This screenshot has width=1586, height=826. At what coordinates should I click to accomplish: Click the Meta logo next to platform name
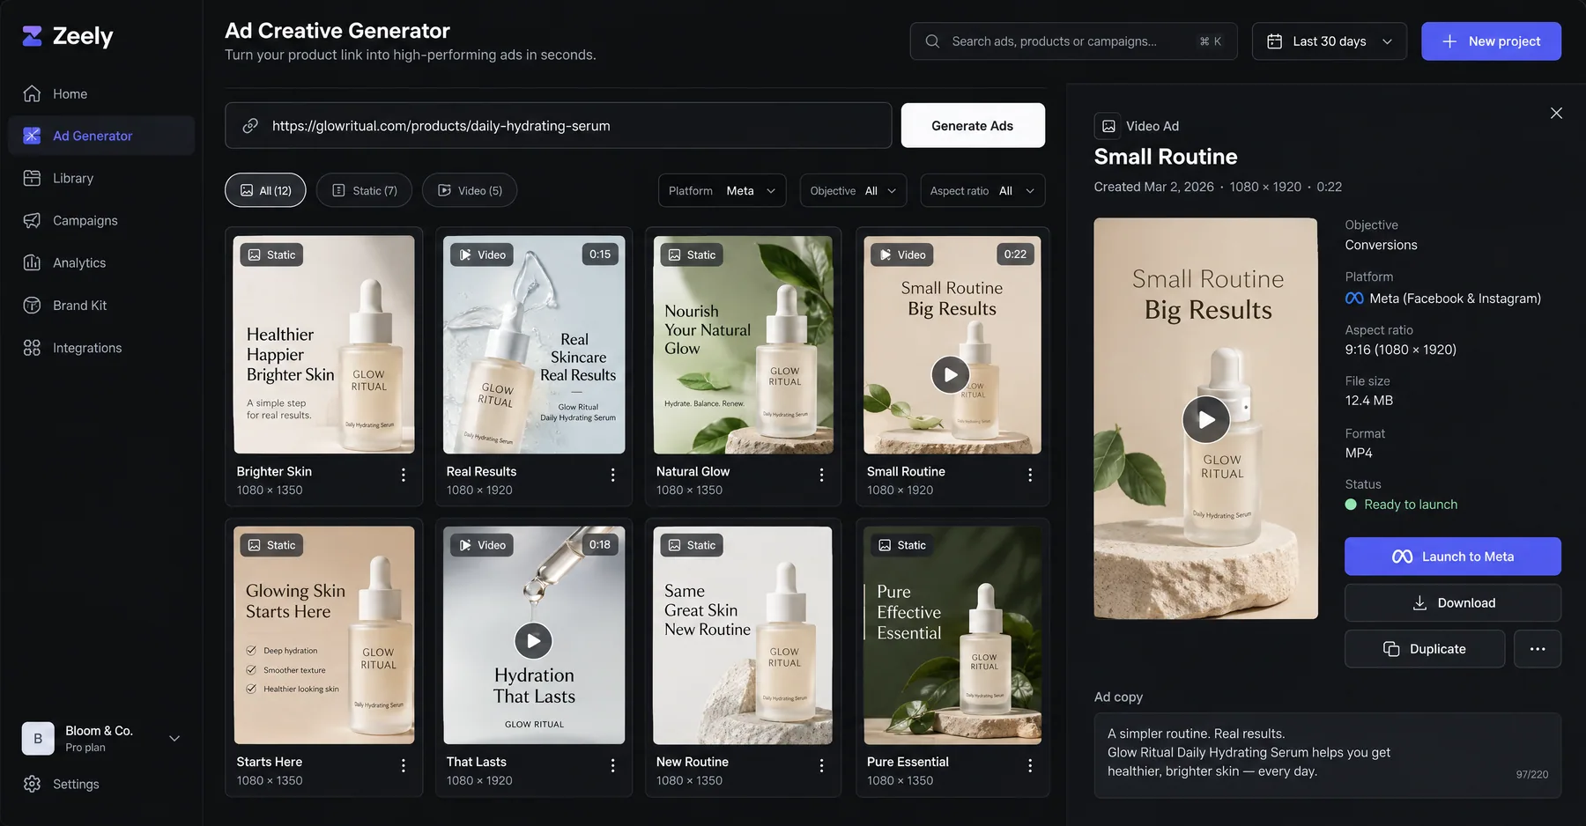[x=1354, y=299]
